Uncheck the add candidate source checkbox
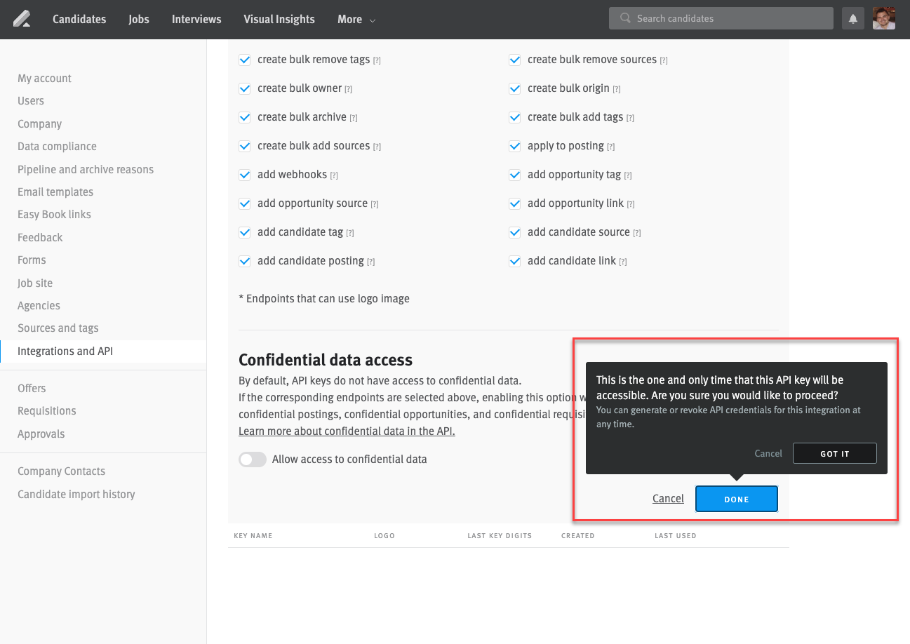The width and height of the screenshot is (910, 644). pyautogui.click(x=515, y=232)
